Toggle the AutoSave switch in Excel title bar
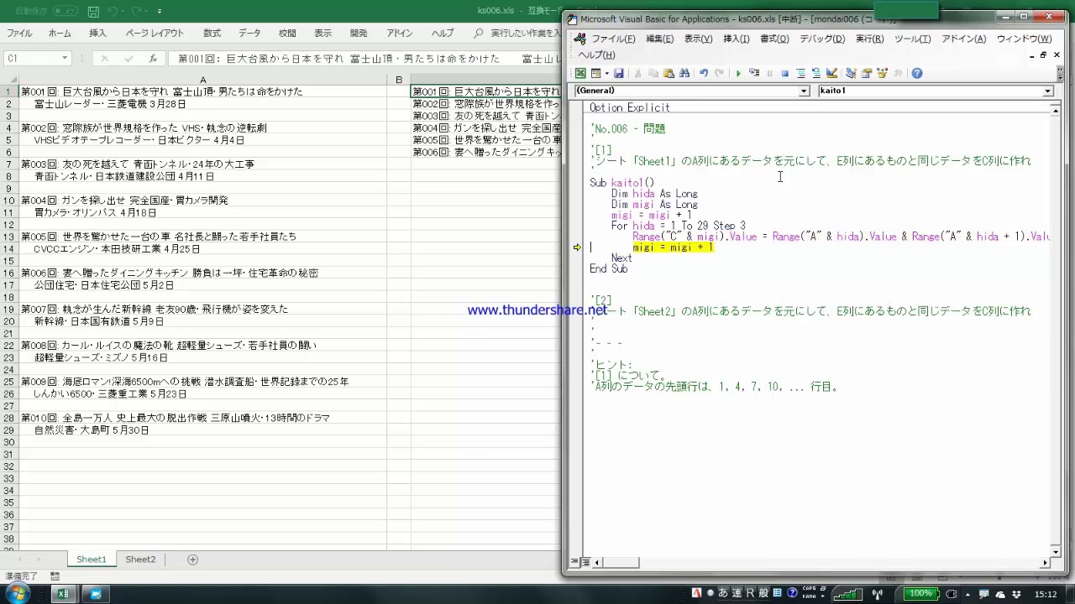 (x=65, y=12)
